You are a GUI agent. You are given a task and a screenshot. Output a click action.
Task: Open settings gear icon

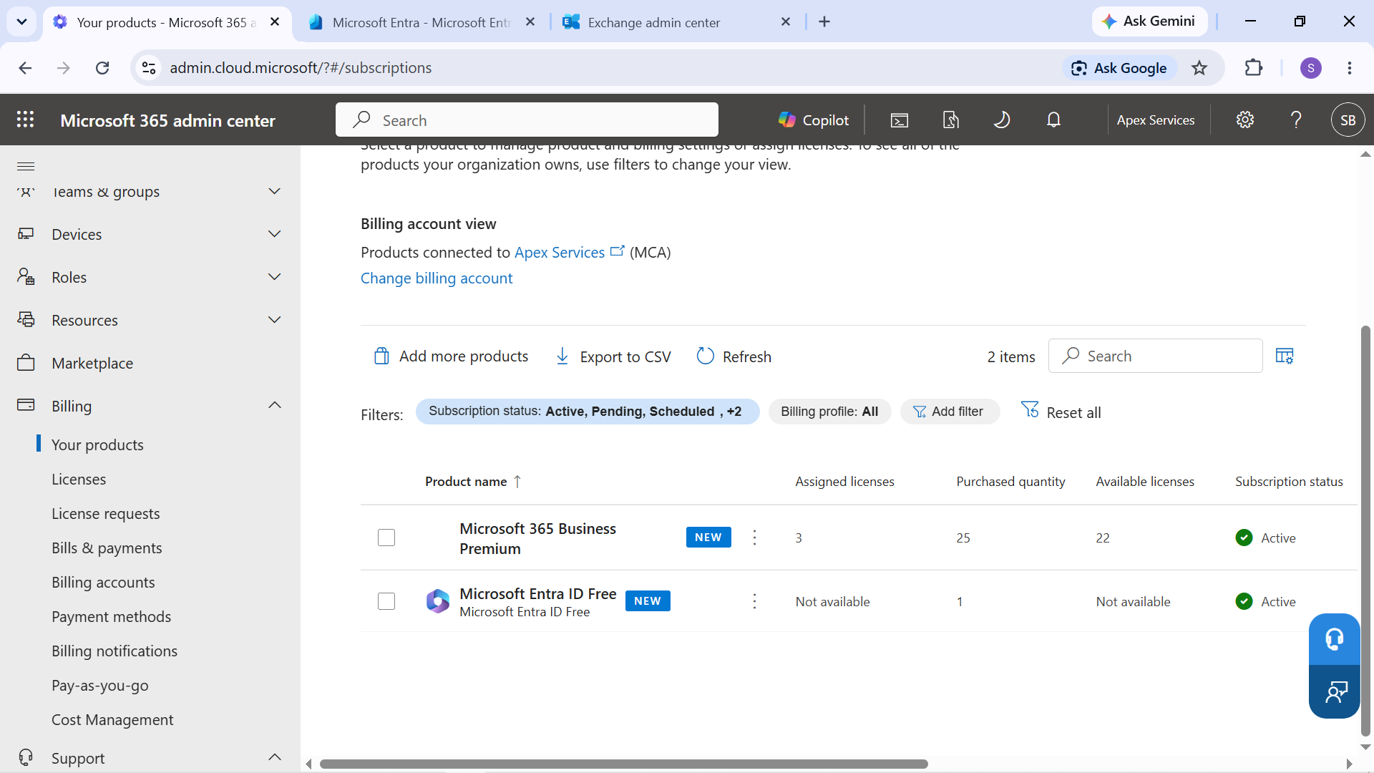pyautogui.click(x=1245, y=120)
